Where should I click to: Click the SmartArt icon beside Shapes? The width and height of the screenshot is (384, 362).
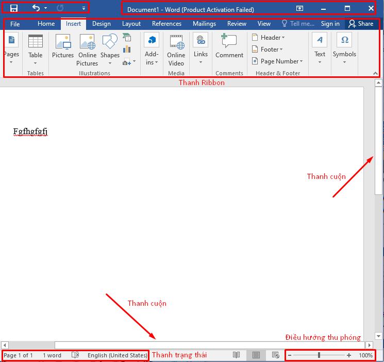[x=127, y=38]
